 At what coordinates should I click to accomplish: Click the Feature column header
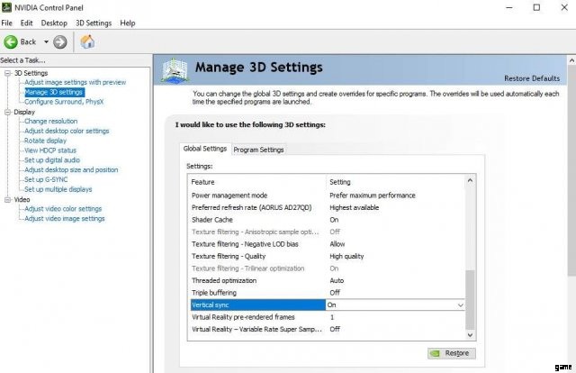202,182
